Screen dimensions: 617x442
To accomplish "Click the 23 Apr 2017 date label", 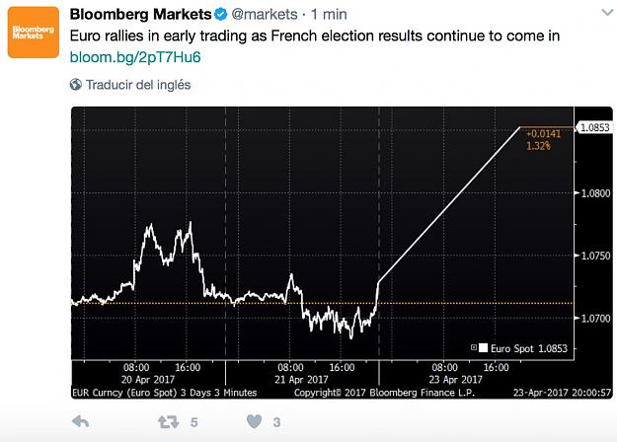I will (x=455, y=380).
